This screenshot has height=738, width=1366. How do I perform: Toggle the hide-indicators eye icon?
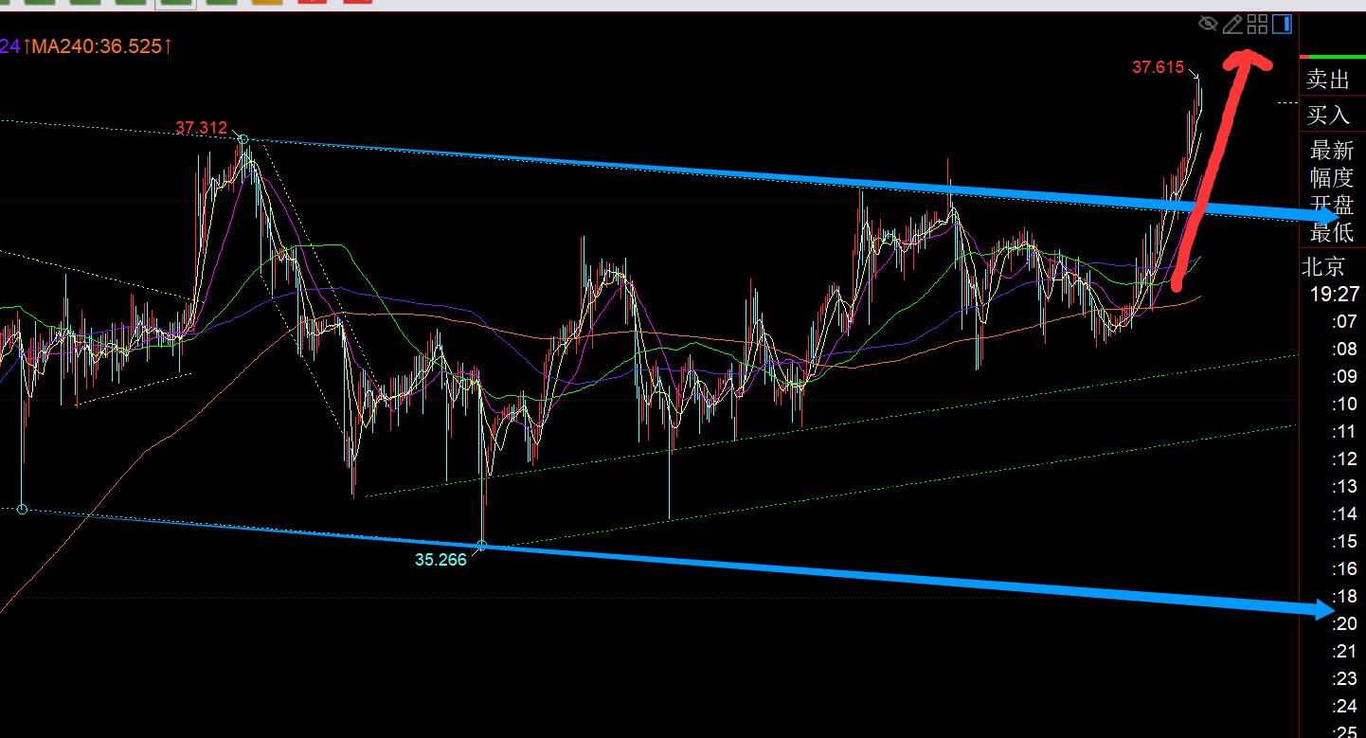(x=1208, y=24)
